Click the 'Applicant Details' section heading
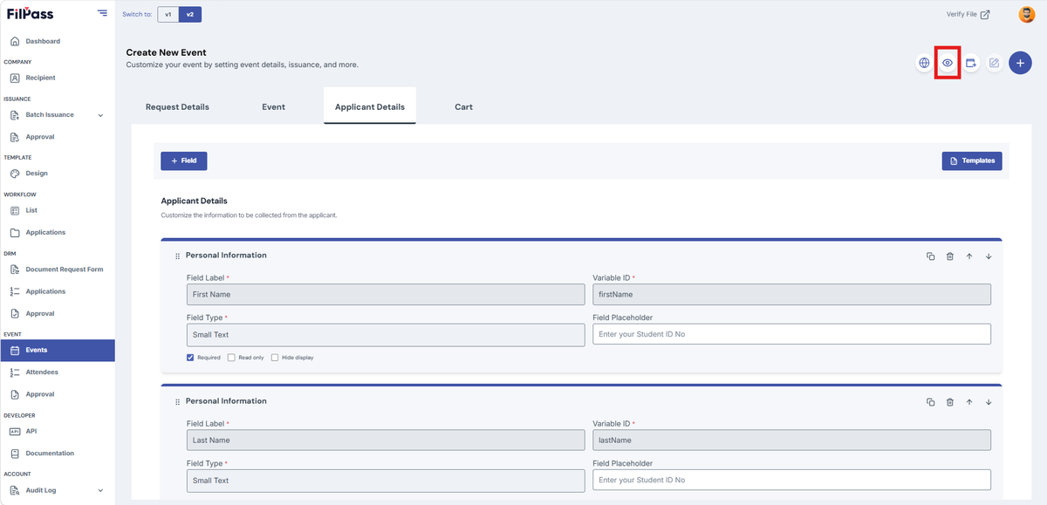This screenshot has height=505, width=1047. click(194, 201)
